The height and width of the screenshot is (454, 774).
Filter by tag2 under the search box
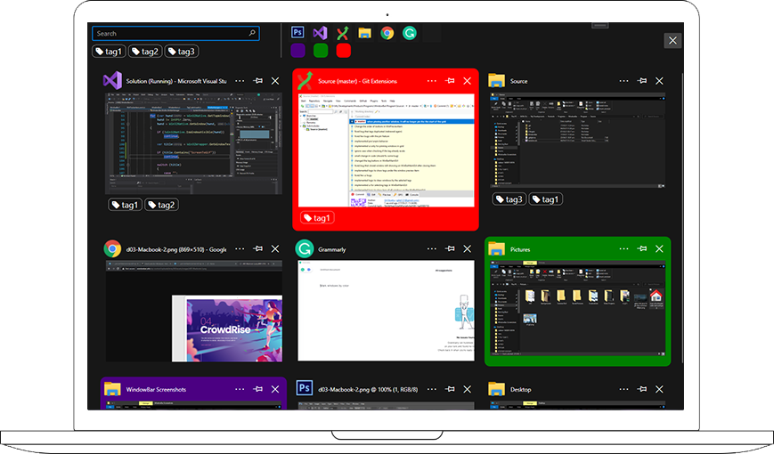click(x=145, y=52)
